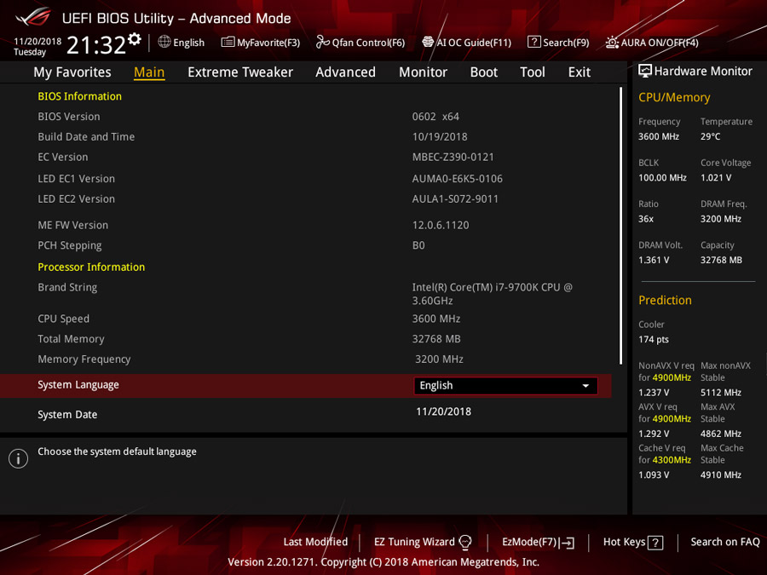Select the System Language row label
767x575 pixels.
click(x=78, y=385)
